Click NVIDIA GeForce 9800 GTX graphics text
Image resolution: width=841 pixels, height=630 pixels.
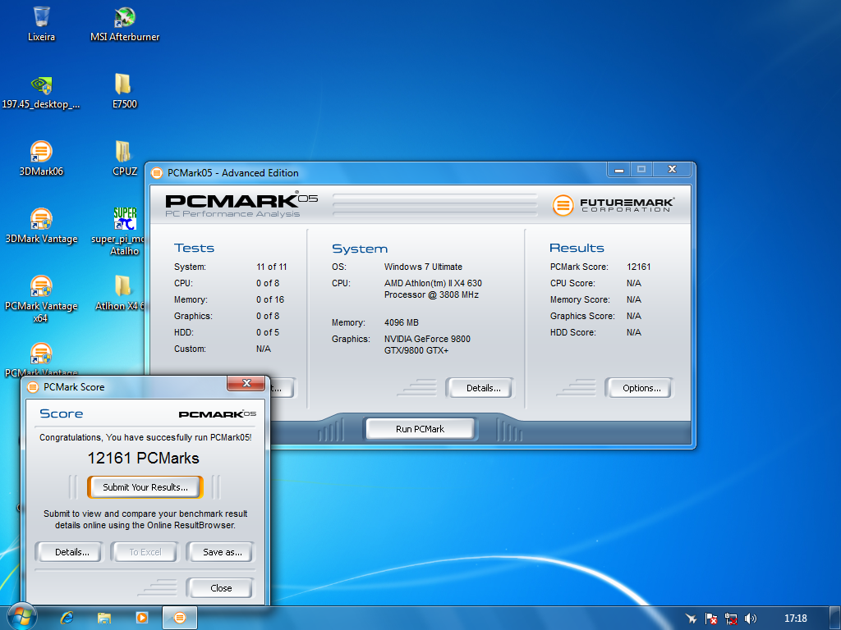pos(427,345)
